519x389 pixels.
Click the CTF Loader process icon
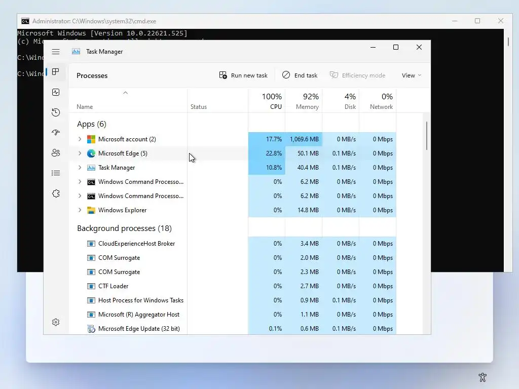click(x=91, y=287)
